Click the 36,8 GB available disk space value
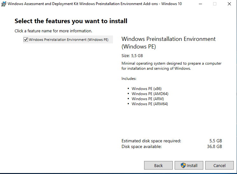Screen dimensions: 237x174 pos(214,146)
